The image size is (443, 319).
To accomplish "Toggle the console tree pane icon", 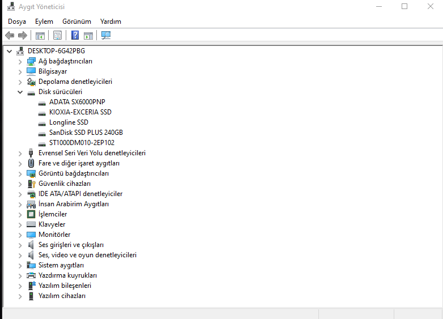I will (40, 36).
